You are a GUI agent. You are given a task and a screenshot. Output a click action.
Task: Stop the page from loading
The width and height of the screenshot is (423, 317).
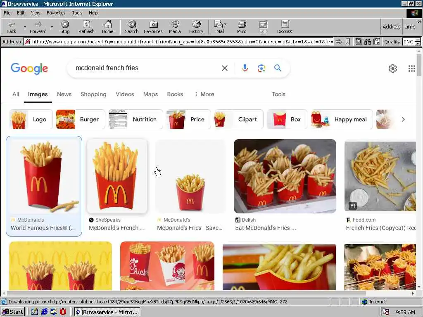65,27
